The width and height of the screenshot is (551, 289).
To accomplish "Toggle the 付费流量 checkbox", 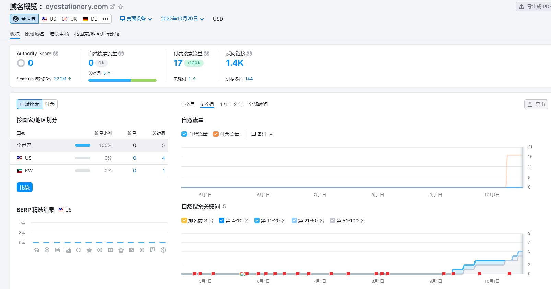I will [x=216, y=134].
